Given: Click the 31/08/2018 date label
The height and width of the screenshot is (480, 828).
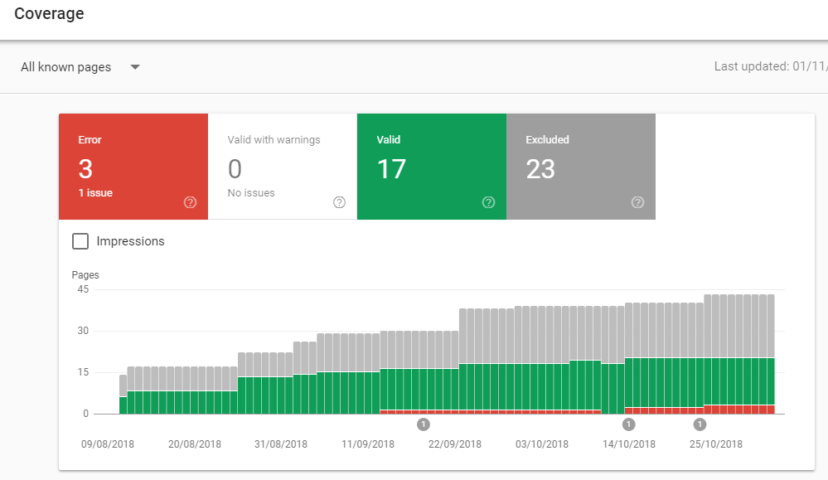Looking at the screenshot, I should (x=281, y=444).
